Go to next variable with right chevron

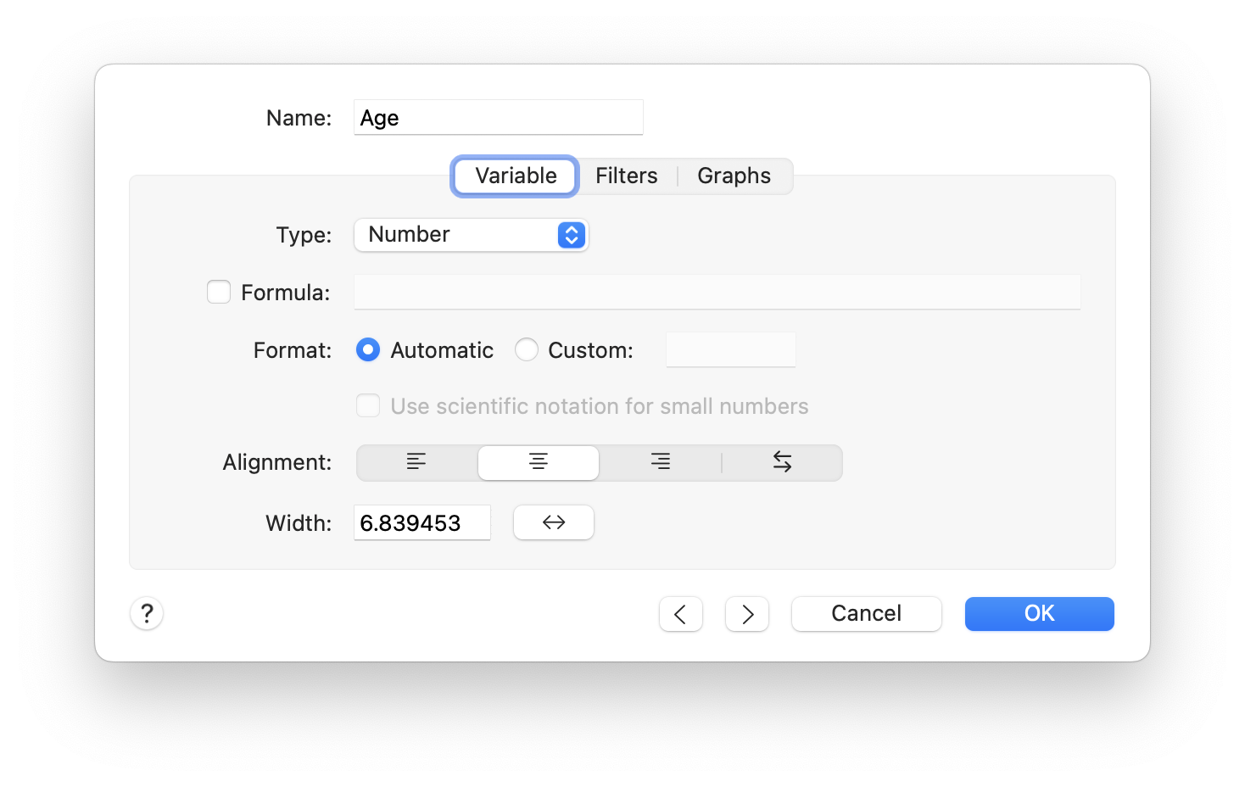point(746,614)
